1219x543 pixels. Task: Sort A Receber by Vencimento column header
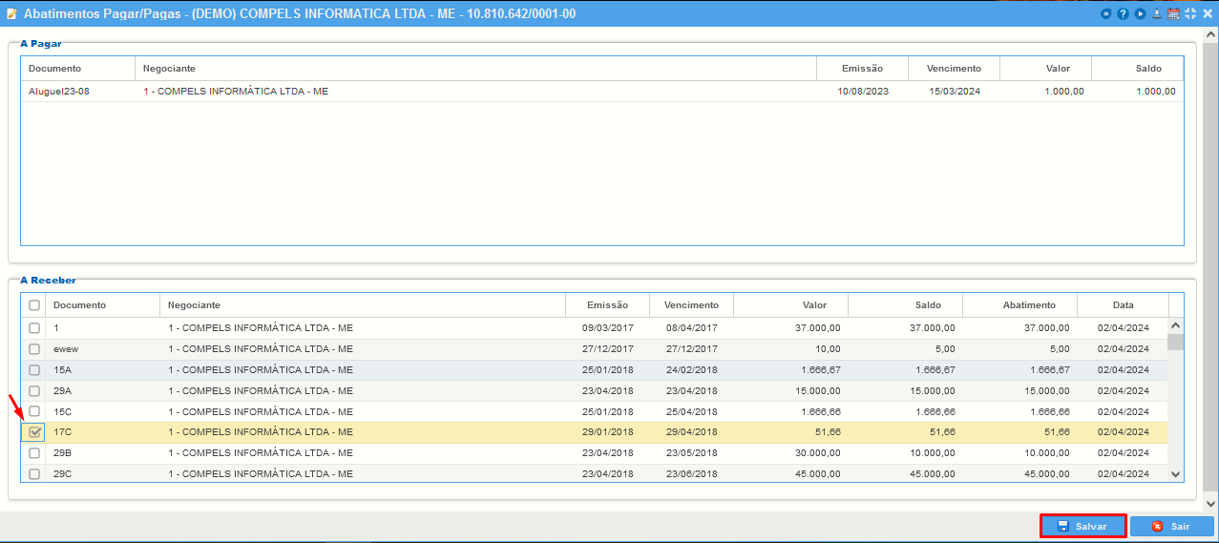pos(692,305)
